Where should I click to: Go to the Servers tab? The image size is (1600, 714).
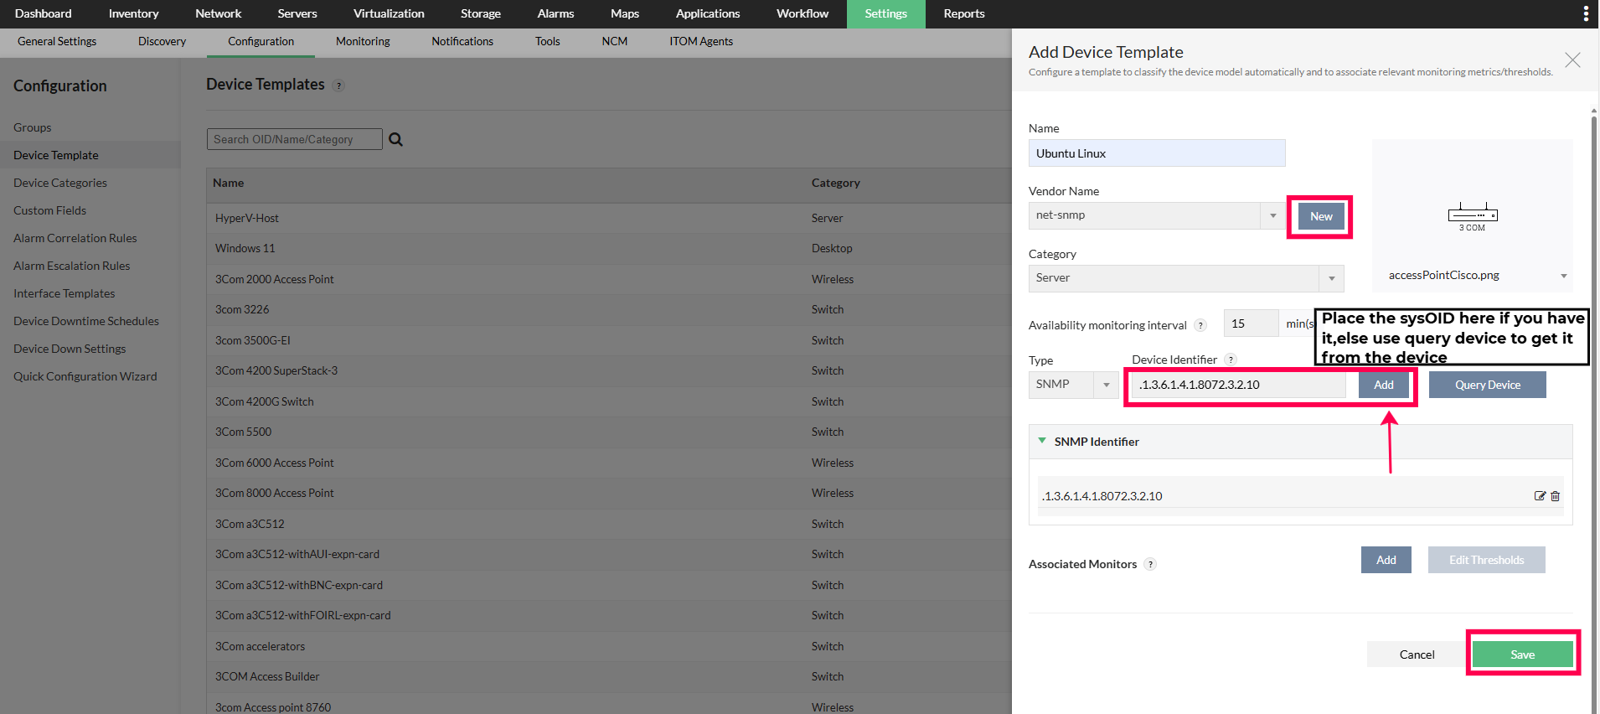click(x=297, y=13)
